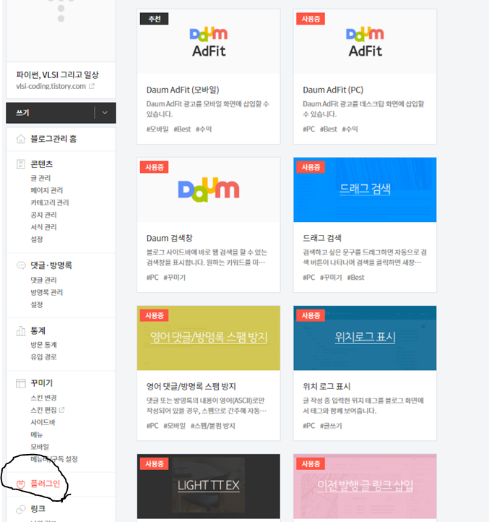
Task: Open the 위치로그 표시 plugin banner
Action: coord(365,338)
